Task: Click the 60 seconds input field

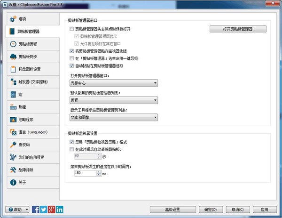Action: (86, 156)
